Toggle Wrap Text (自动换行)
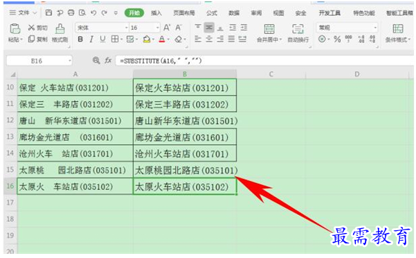416x258 pixels. [298, 33]
